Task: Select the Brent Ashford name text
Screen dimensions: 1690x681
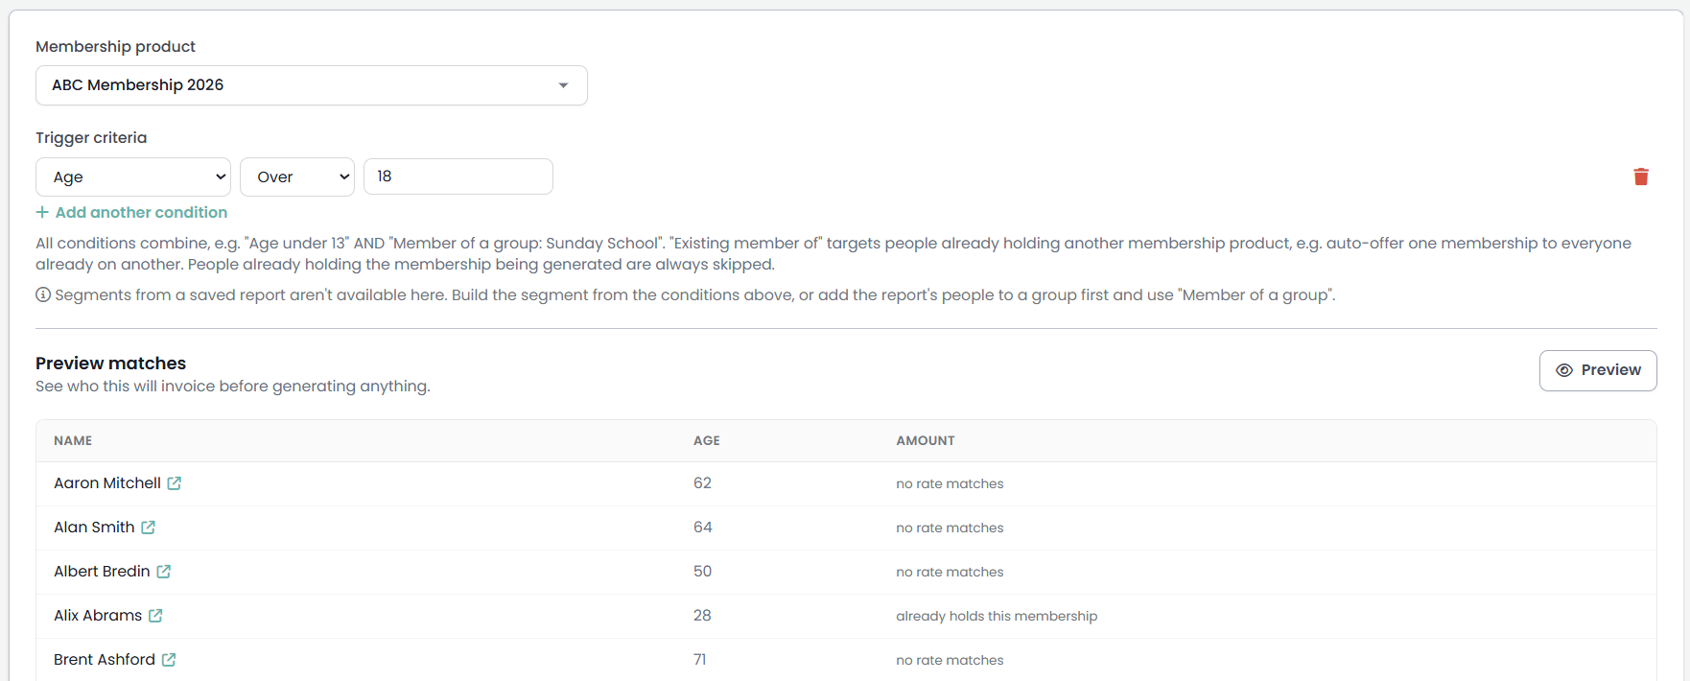Action: click(105, 660)
